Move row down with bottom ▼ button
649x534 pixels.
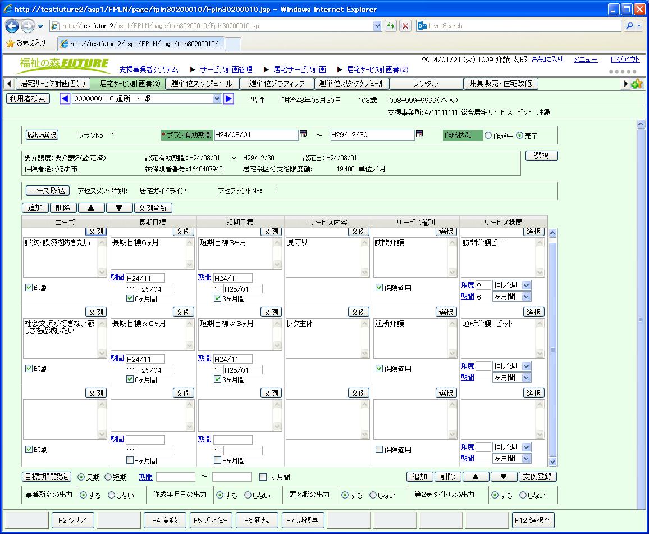pos(504,477)
